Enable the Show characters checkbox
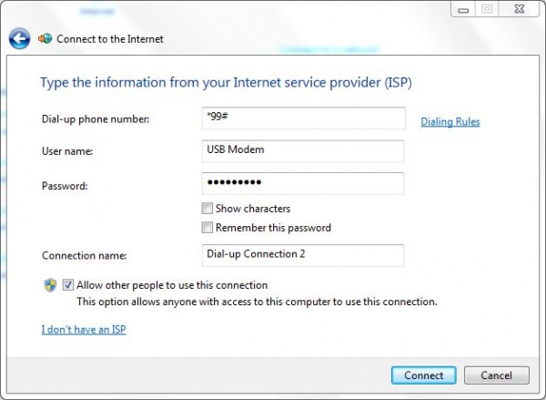Screen dimensions: 546x400 [207, 209]
